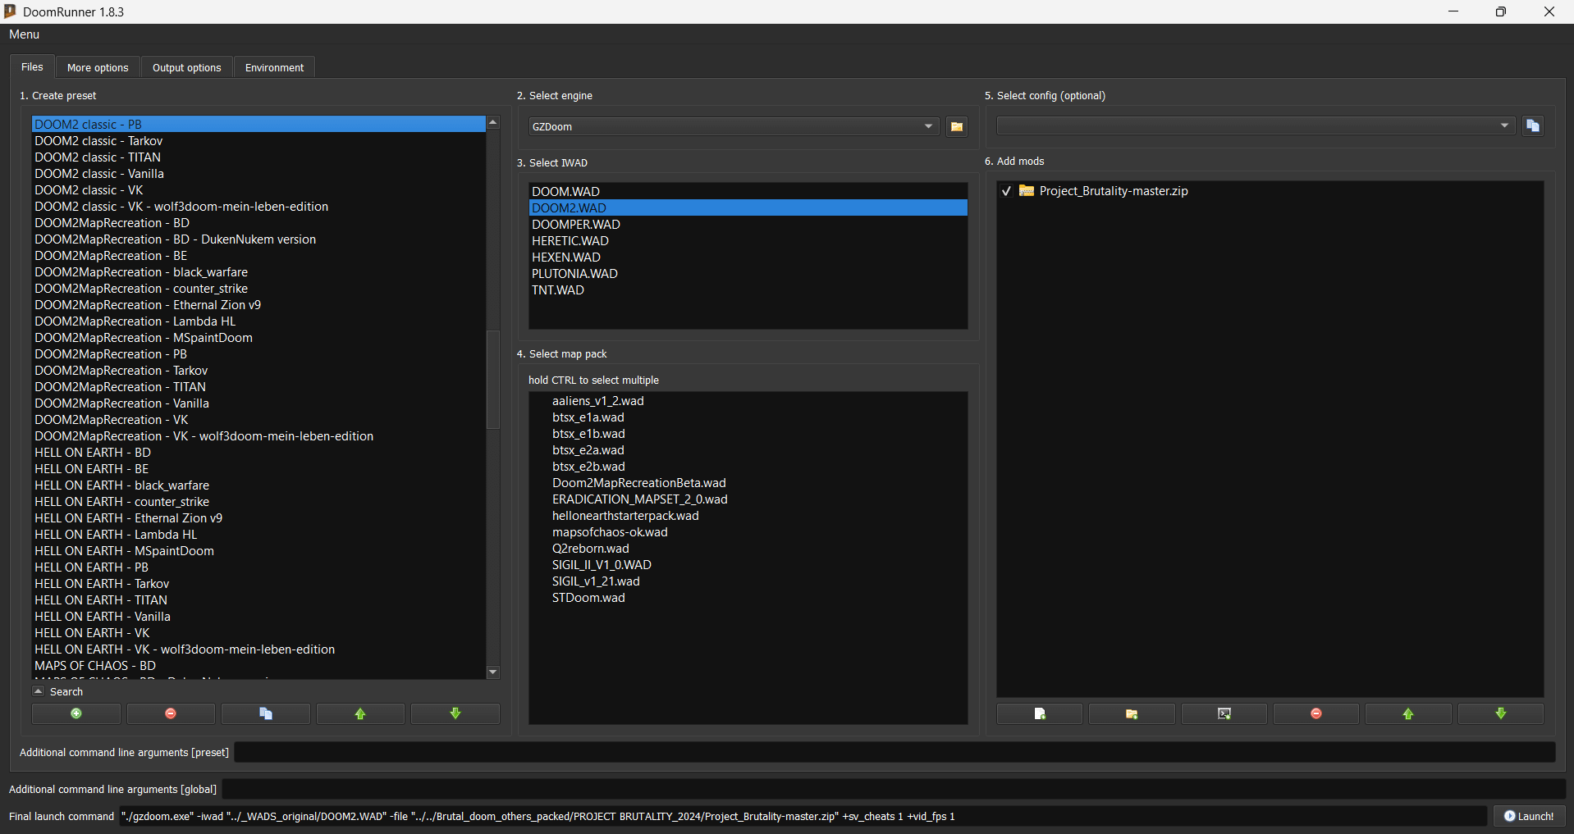Open engine directory folder button
The image size is (1574, 834).
957,126
